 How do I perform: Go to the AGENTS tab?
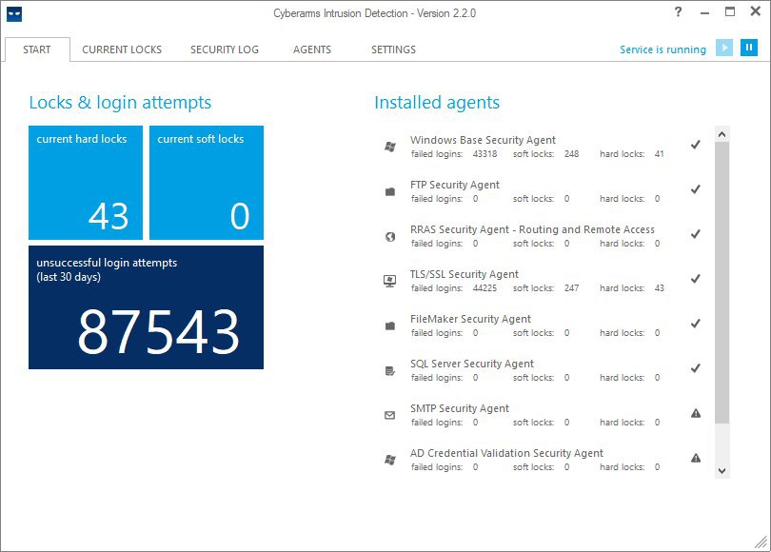(x=312, y=49)
